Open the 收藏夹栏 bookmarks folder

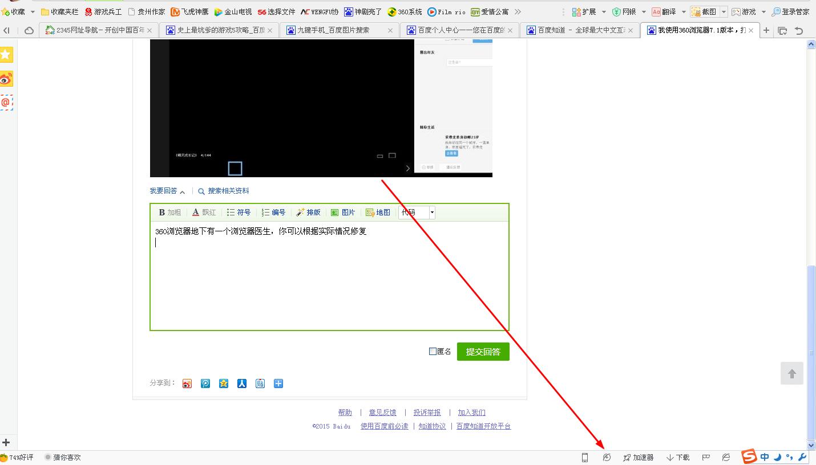pyautogui.click(x=59, y=11)
